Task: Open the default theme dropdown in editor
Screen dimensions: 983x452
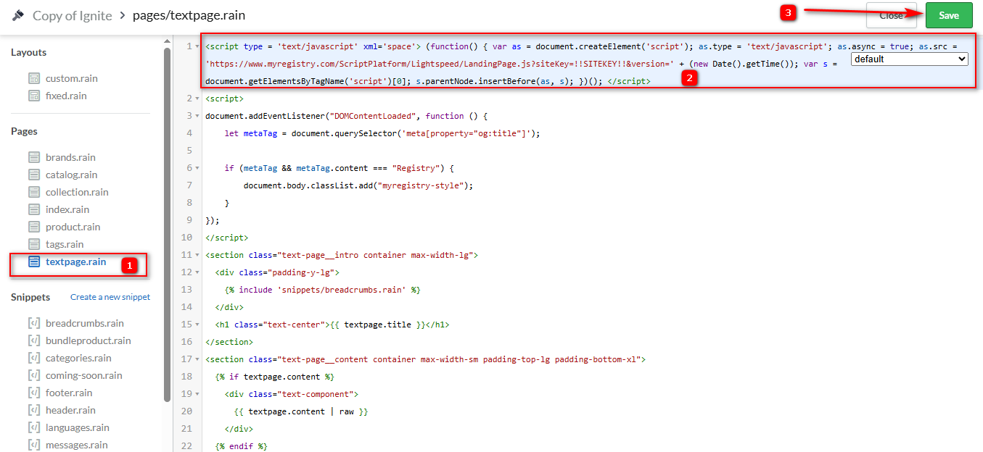Action: coord(910,59)
